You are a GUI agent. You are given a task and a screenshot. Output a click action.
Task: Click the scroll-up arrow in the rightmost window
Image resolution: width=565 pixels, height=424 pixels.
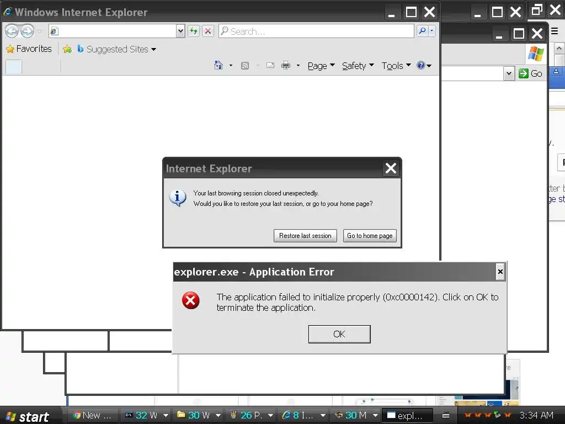559,49
